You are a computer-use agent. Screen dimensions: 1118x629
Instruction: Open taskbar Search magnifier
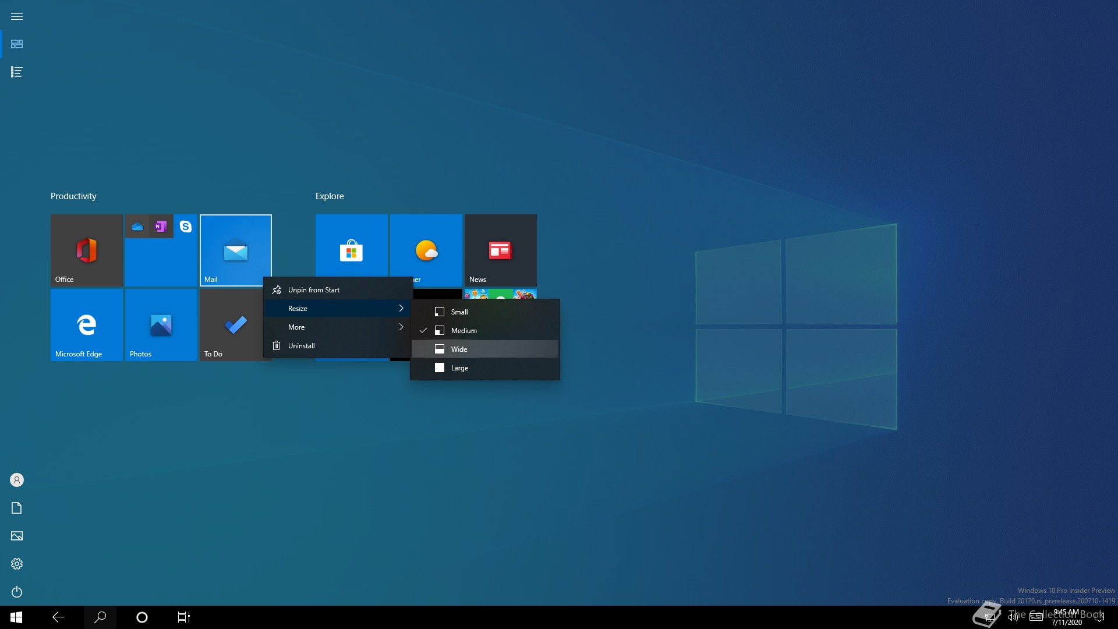pos(100,617)
